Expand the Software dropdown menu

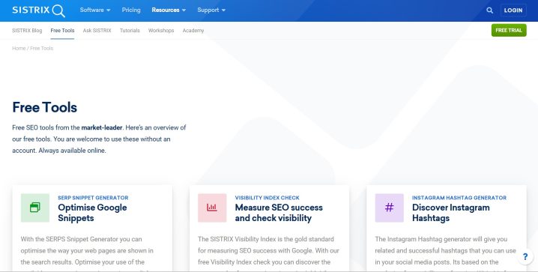pyautogui.click(x=95, y=10)
